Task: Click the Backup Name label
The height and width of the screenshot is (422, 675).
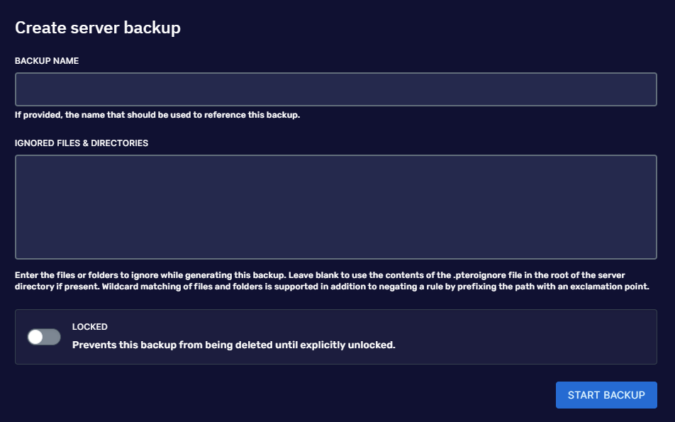Action: click(x=47, y=61)
